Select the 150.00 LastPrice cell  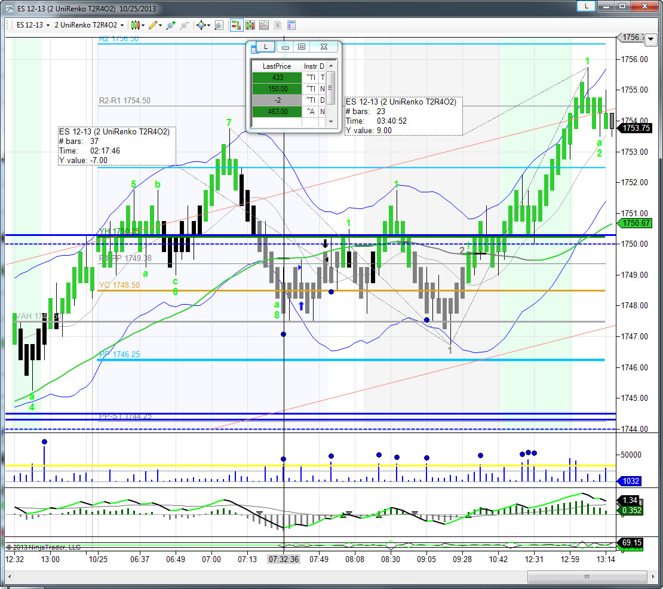coord(277,89)
